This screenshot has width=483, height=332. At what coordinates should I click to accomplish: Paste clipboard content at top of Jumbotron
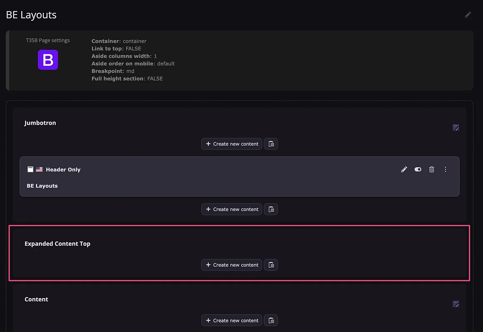point(271,144)
